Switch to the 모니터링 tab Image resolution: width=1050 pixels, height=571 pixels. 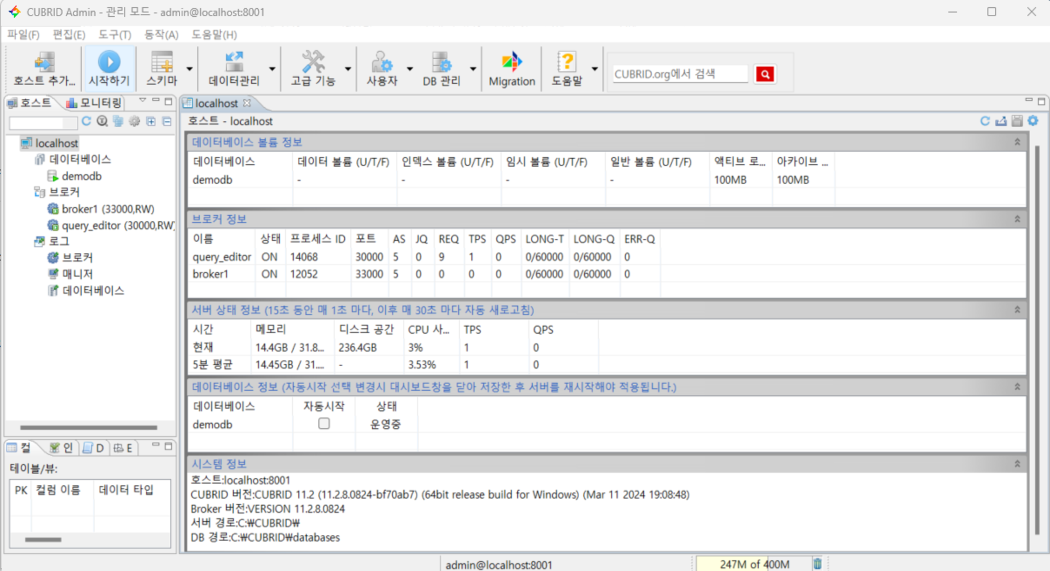(95, 103)
